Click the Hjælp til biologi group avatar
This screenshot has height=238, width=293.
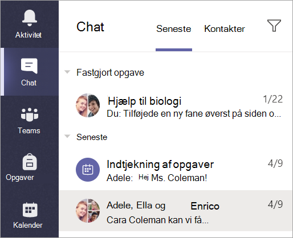(88, 105)
